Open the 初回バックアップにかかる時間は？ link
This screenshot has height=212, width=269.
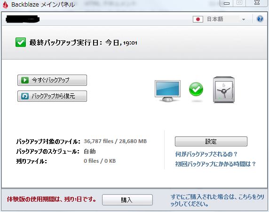point(215,164)
